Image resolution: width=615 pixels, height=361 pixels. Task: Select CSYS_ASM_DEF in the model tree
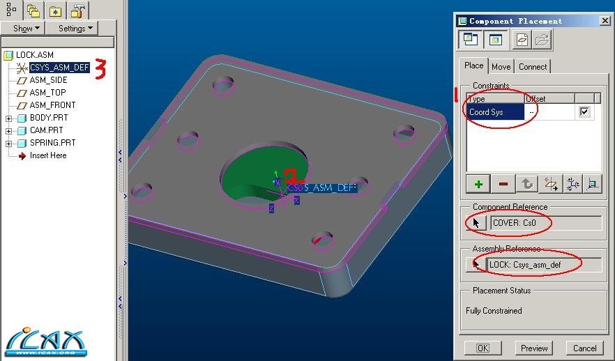pos(60,68)
